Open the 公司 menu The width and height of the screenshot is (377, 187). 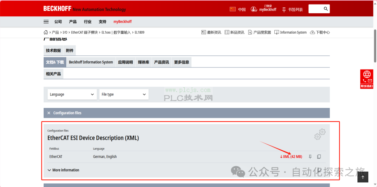(58, 22)
